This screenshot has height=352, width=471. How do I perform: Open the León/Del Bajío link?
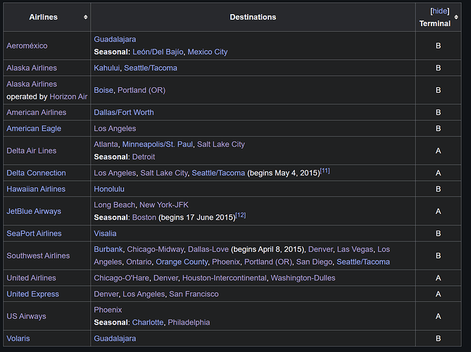coord(158,52)
